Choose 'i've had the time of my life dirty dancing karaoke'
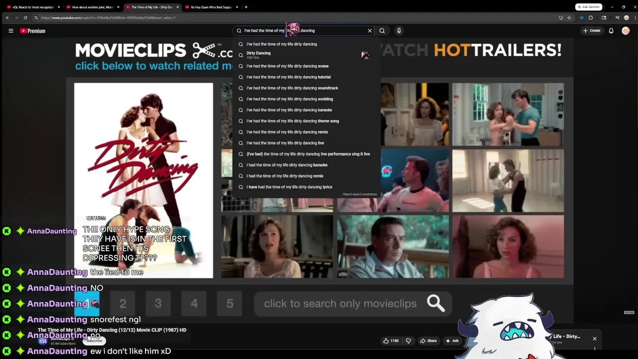Image resolution: width=638 pixels, height=359 pixels. point(306,110)
